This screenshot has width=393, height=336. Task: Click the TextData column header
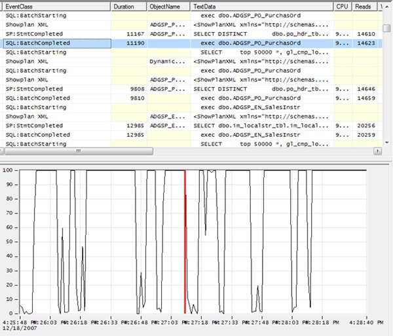[x=262, y=7]
